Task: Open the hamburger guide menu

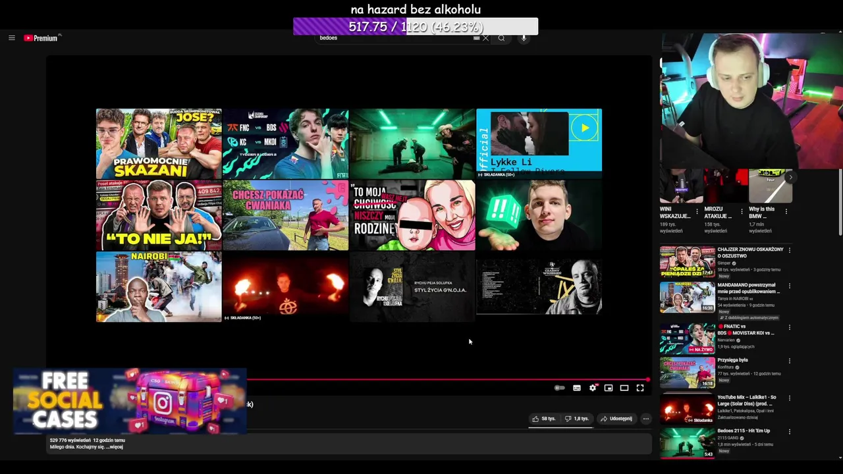Action: (11, 38)
